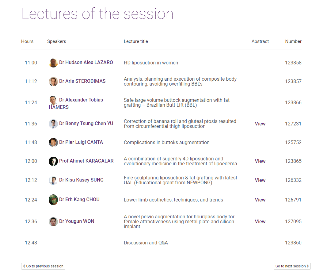Click Dr Hudson Alex LAZARO's avatar photo
This screenshot has width=331, height=276.
[x=53, y=63]
